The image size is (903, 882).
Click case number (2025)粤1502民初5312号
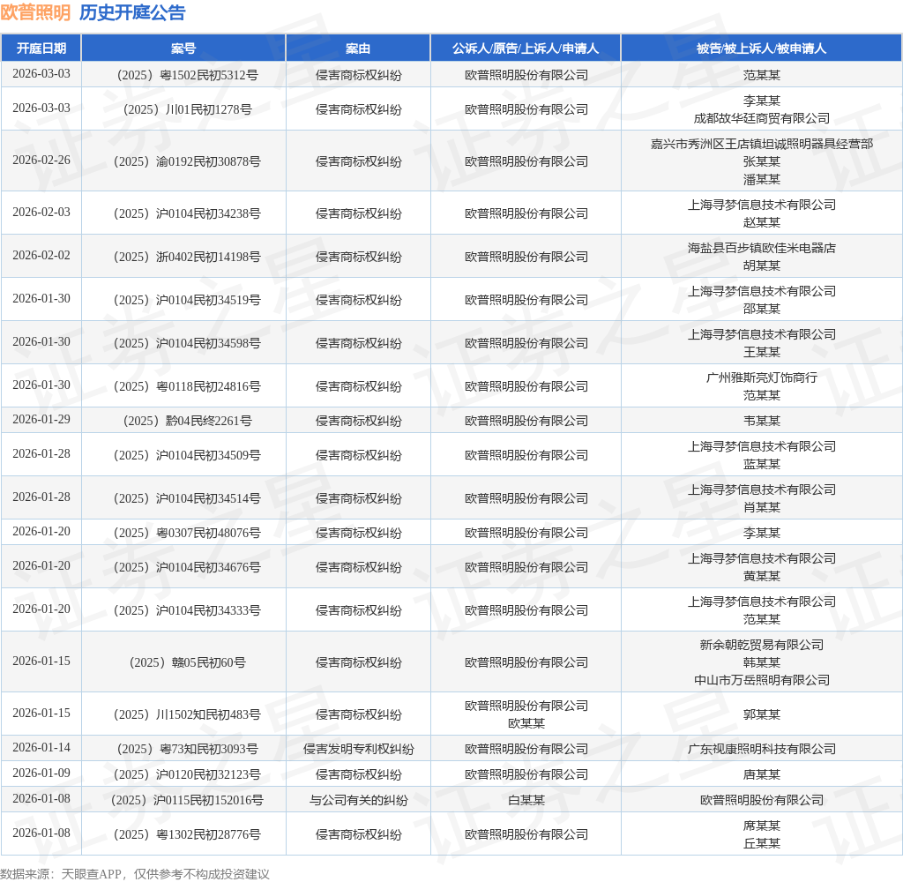click(187, 75)
